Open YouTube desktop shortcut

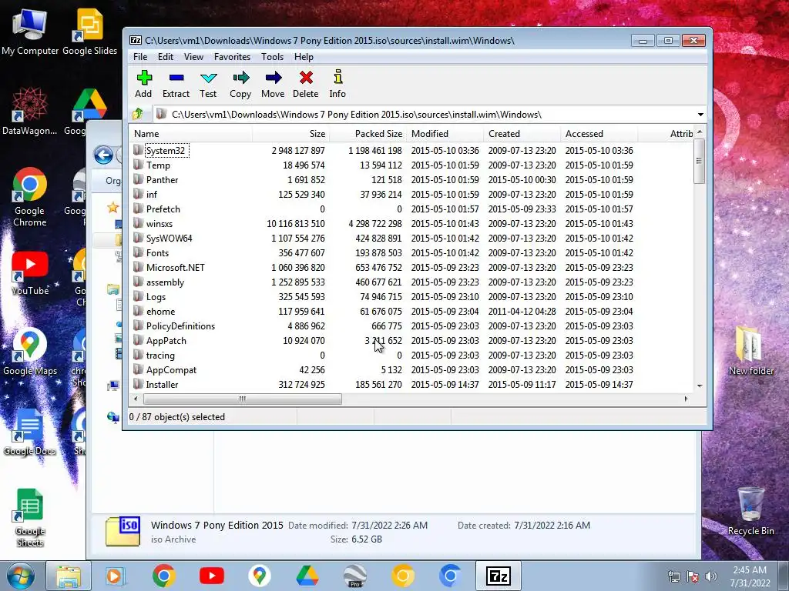[30, 272]
